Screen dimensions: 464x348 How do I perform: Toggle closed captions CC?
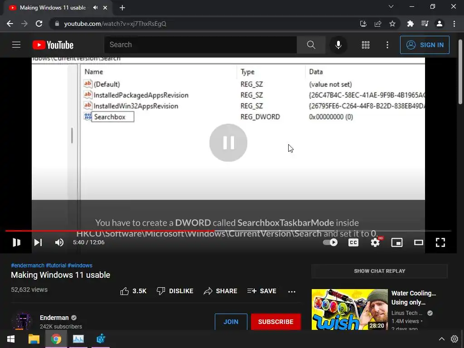coord(353,242)
